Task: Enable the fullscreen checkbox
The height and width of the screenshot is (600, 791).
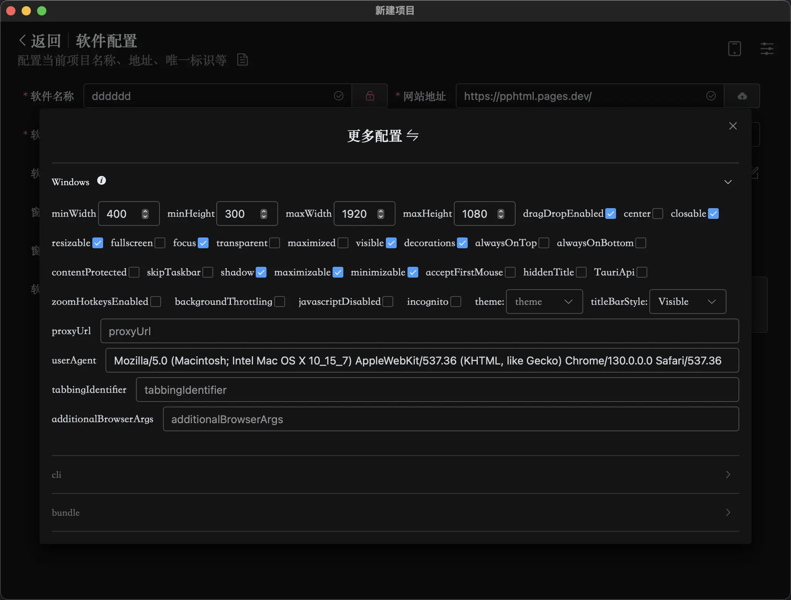Action: [x=160, y=243]
